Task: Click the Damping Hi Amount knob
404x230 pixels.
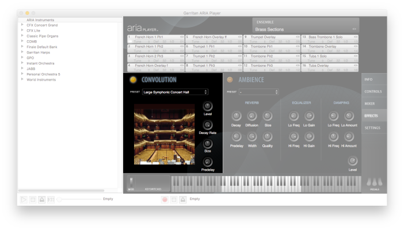Action: [349, 137]
